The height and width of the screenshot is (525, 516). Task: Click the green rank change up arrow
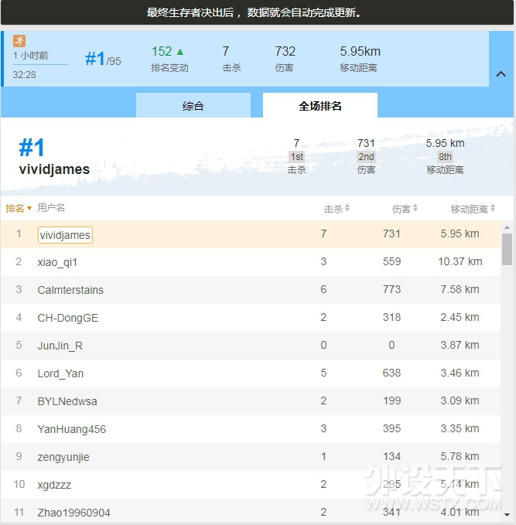point(180,52)
